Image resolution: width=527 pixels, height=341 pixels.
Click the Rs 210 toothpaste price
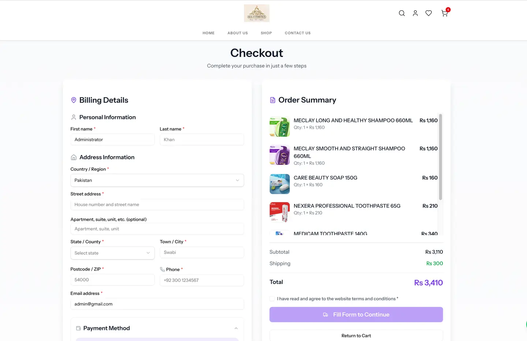pos(430,206)
